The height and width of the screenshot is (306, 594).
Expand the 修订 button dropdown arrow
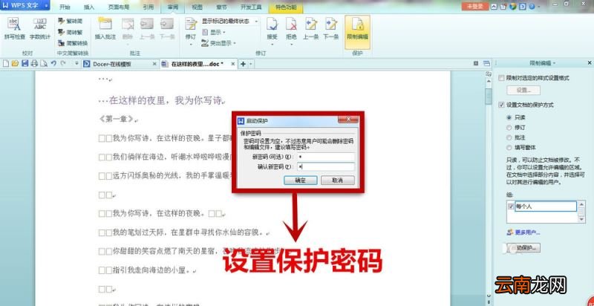pos(191,45)
